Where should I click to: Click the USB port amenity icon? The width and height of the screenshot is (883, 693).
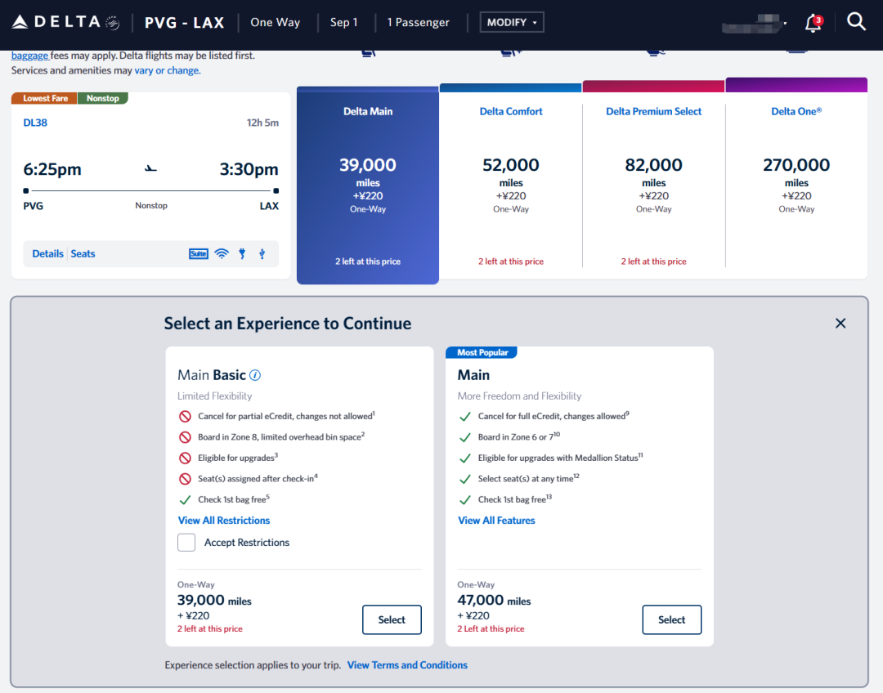coord(262,254)
